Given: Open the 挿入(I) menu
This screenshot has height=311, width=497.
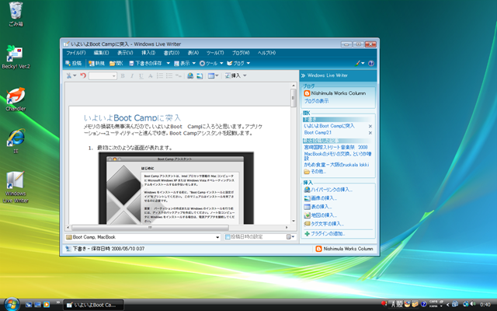Looking at the screenshot, I should [x=148, y=53].
